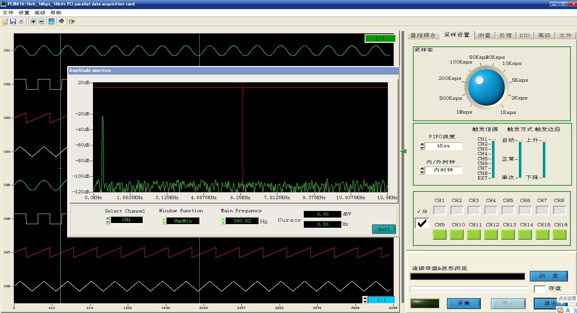
Task: Uncheck the 分 split display checkbox
Action: click(x=422, y=223)
